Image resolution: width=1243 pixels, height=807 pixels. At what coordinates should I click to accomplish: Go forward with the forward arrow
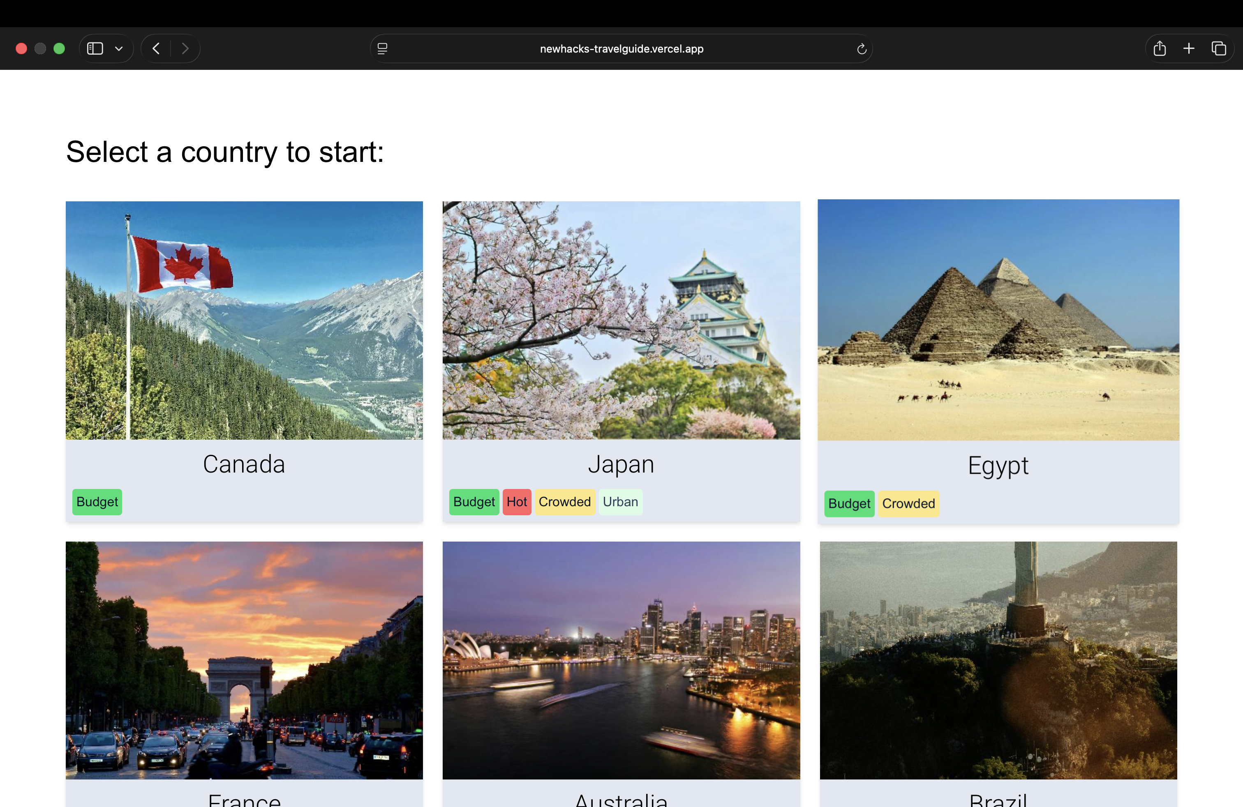coord(185,48)
